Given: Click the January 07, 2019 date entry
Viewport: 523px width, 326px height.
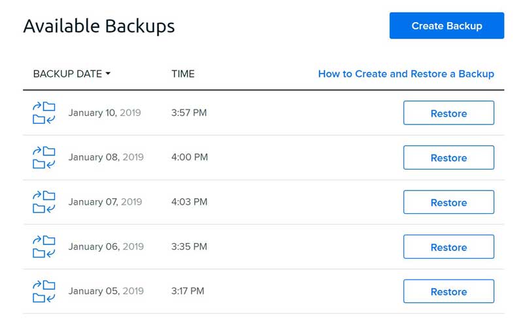Looking at the screenshot, I should point(106,202).
